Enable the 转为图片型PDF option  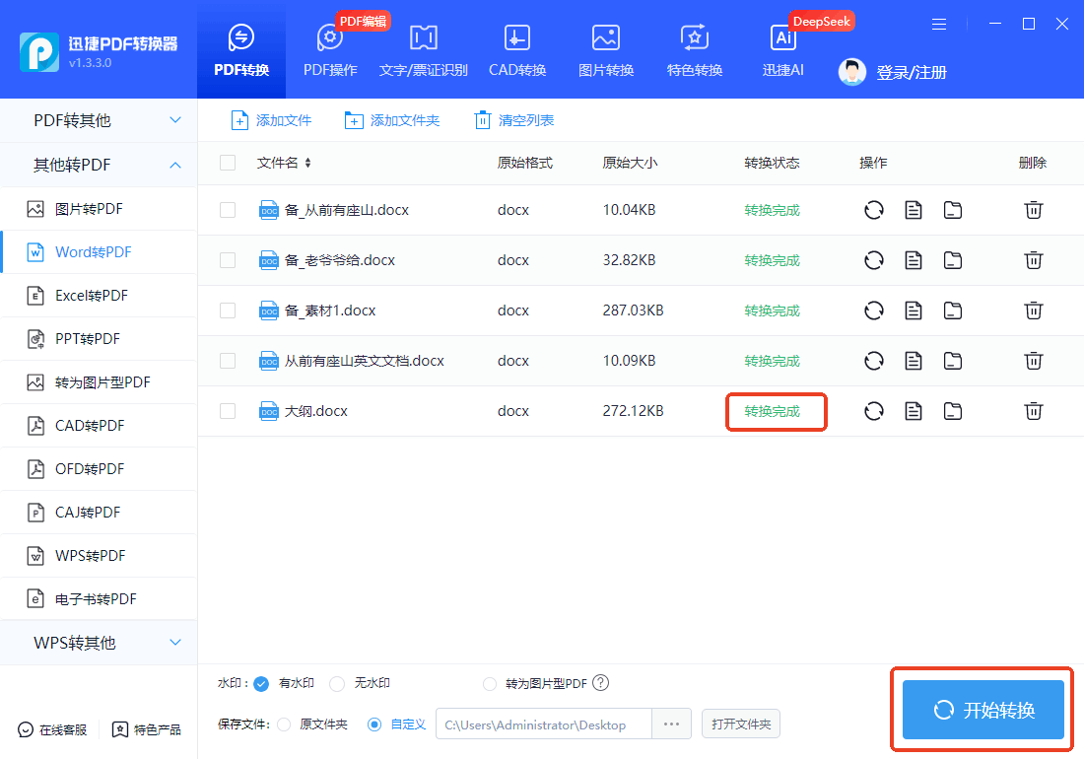click(x=490, y=683)
